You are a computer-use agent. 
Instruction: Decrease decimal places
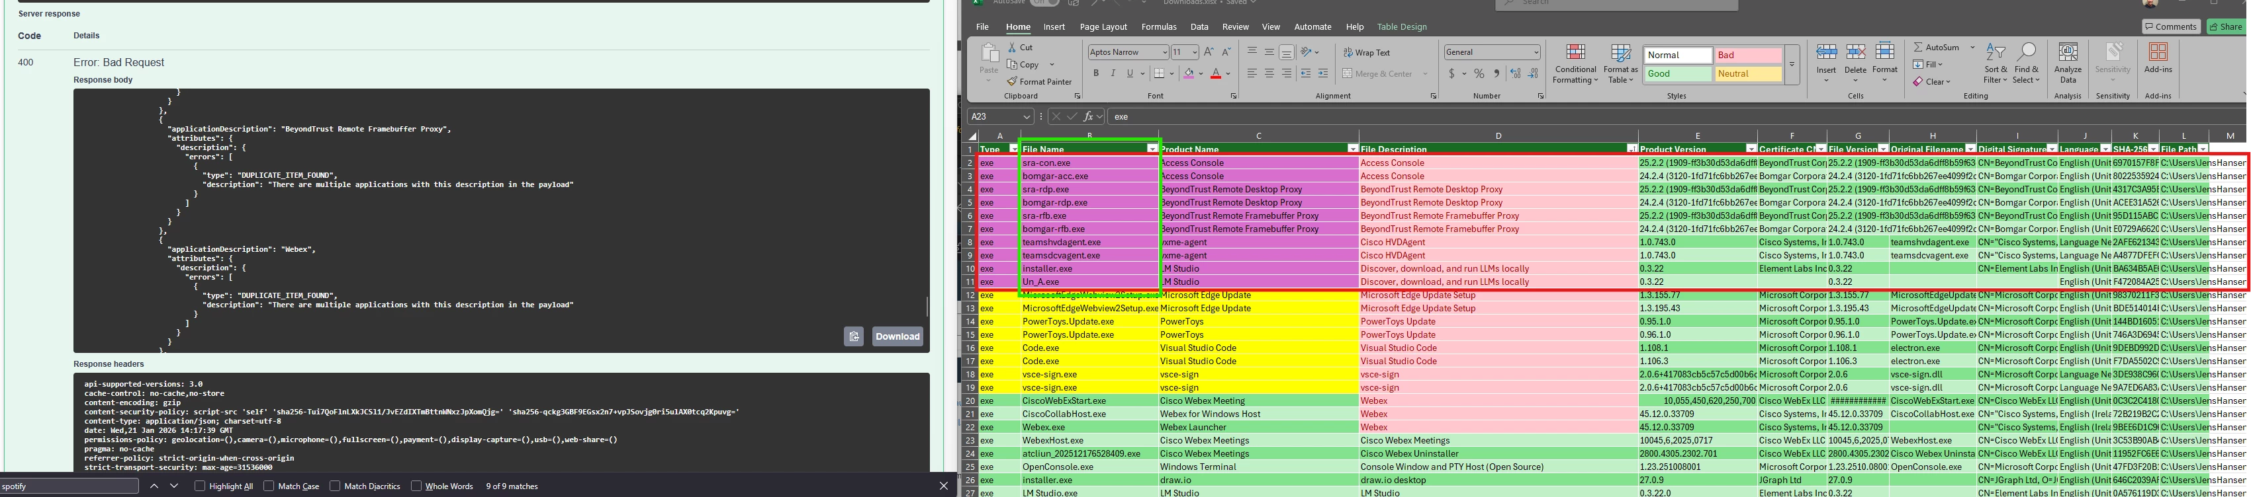pos(1534,73)
